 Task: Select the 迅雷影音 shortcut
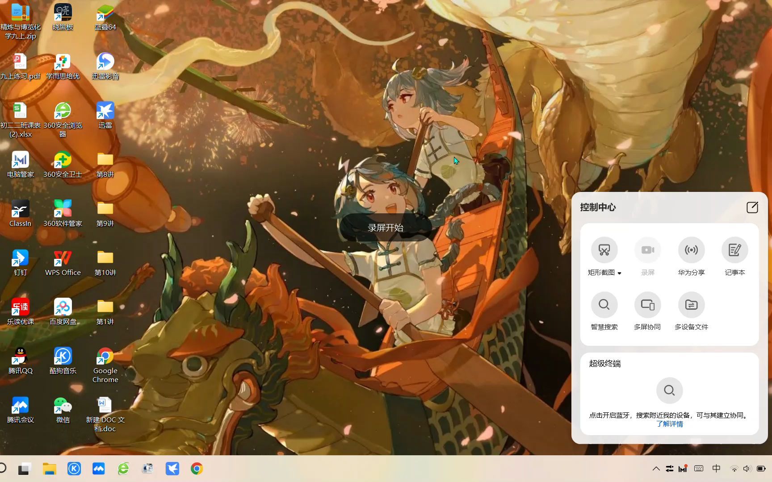[x=105, y=66]
